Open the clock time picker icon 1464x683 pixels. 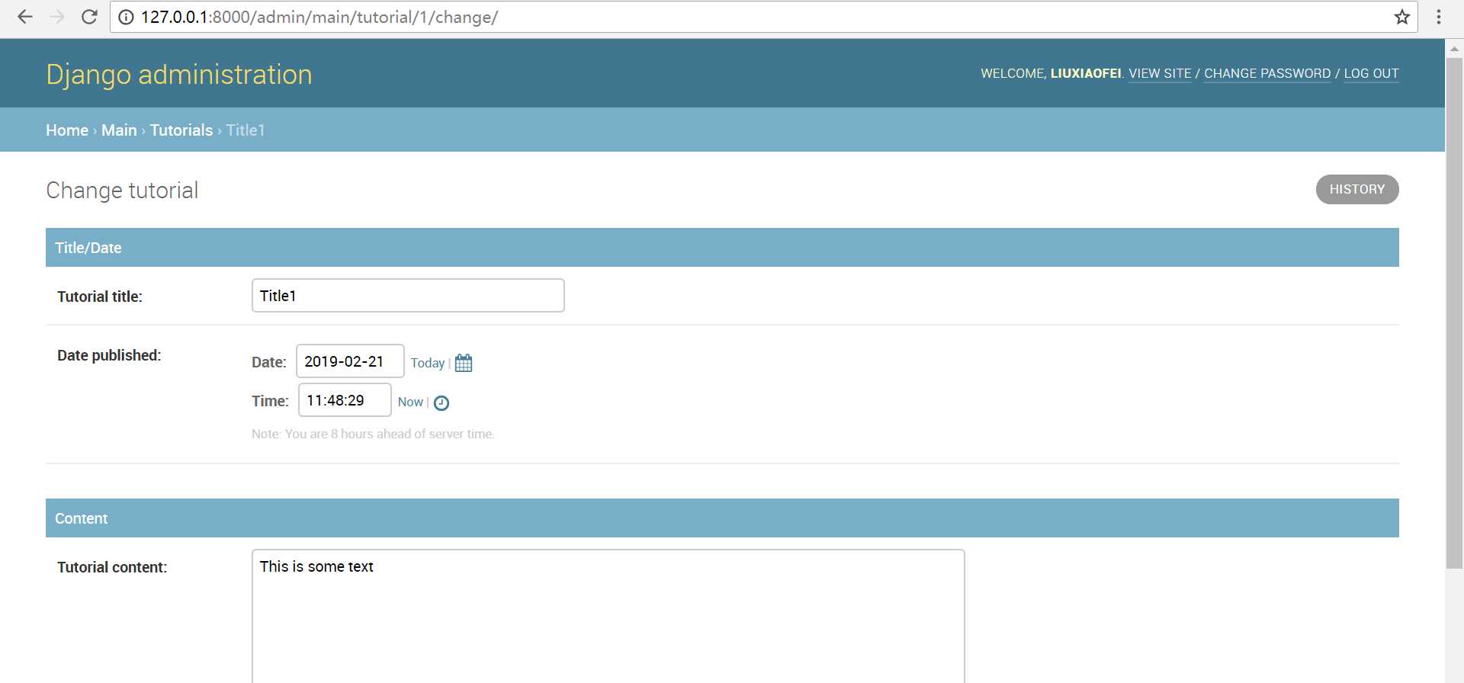tap(441, 402)
